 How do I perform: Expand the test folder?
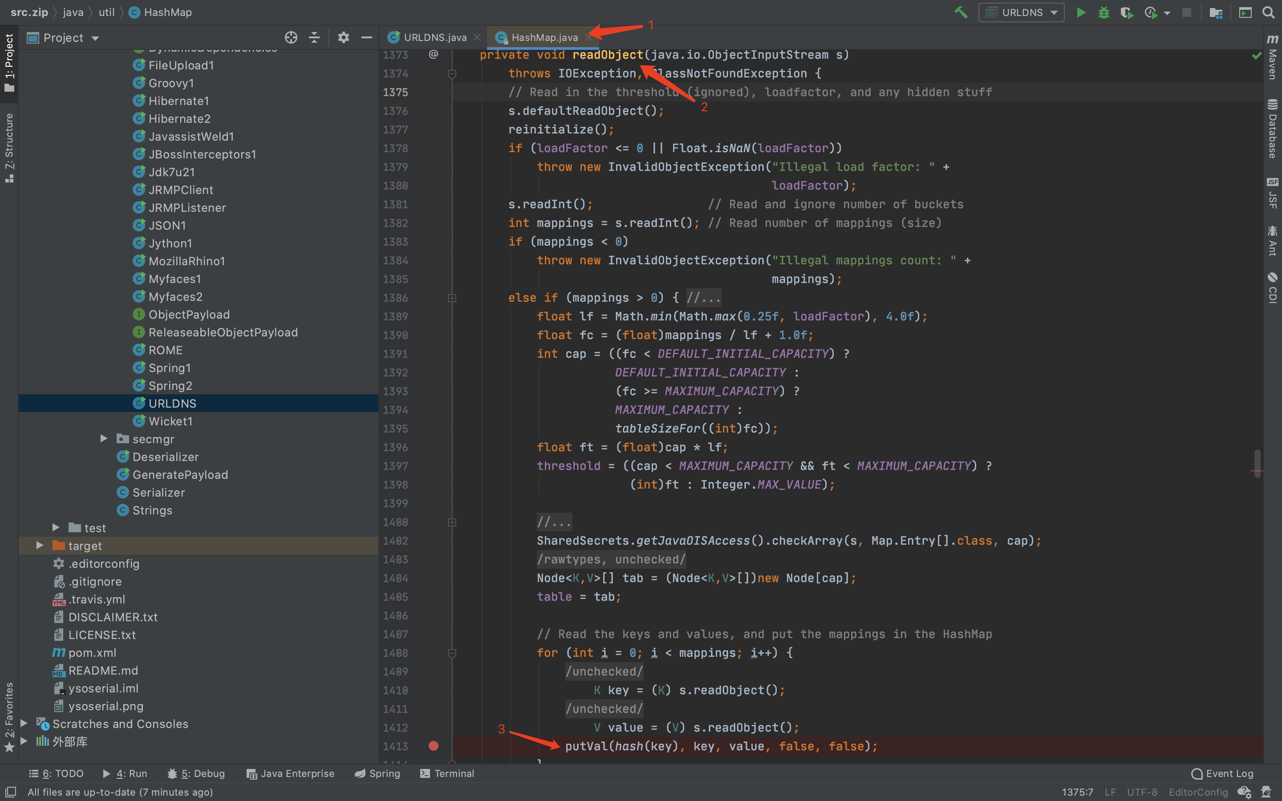56,528
